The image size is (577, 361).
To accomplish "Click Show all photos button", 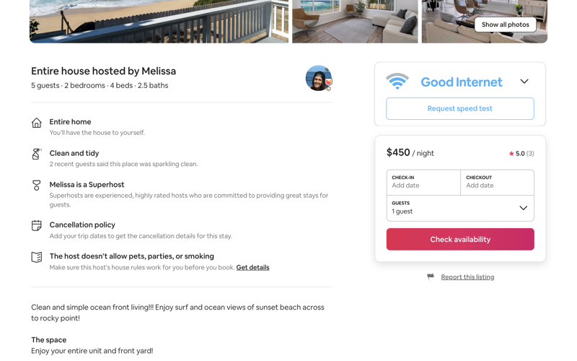I will click(506, 25).
